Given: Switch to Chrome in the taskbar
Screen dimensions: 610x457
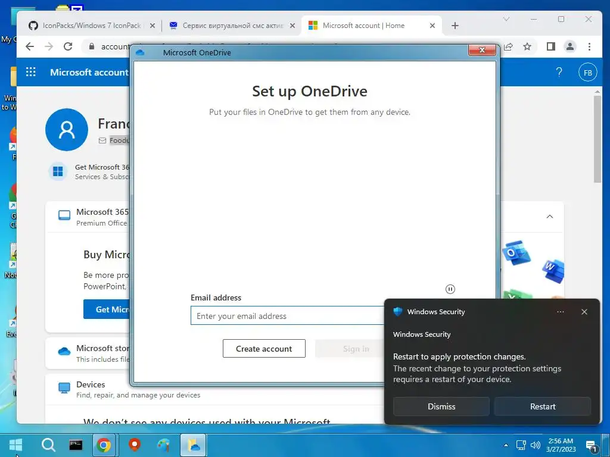Looking at the screenshot, I should click(x=104, y=445).
